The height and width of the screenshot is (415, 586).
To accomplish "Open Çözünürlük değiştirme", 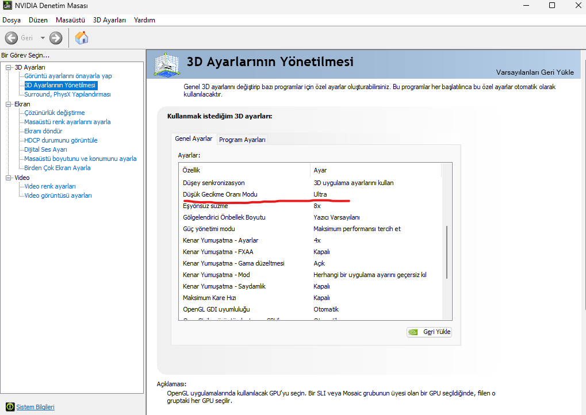I will 55,113.
